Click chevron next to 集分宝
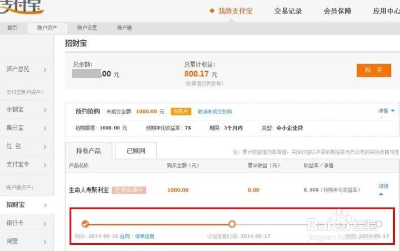Viewport: 400px width, 251px height. coord(45,128)
